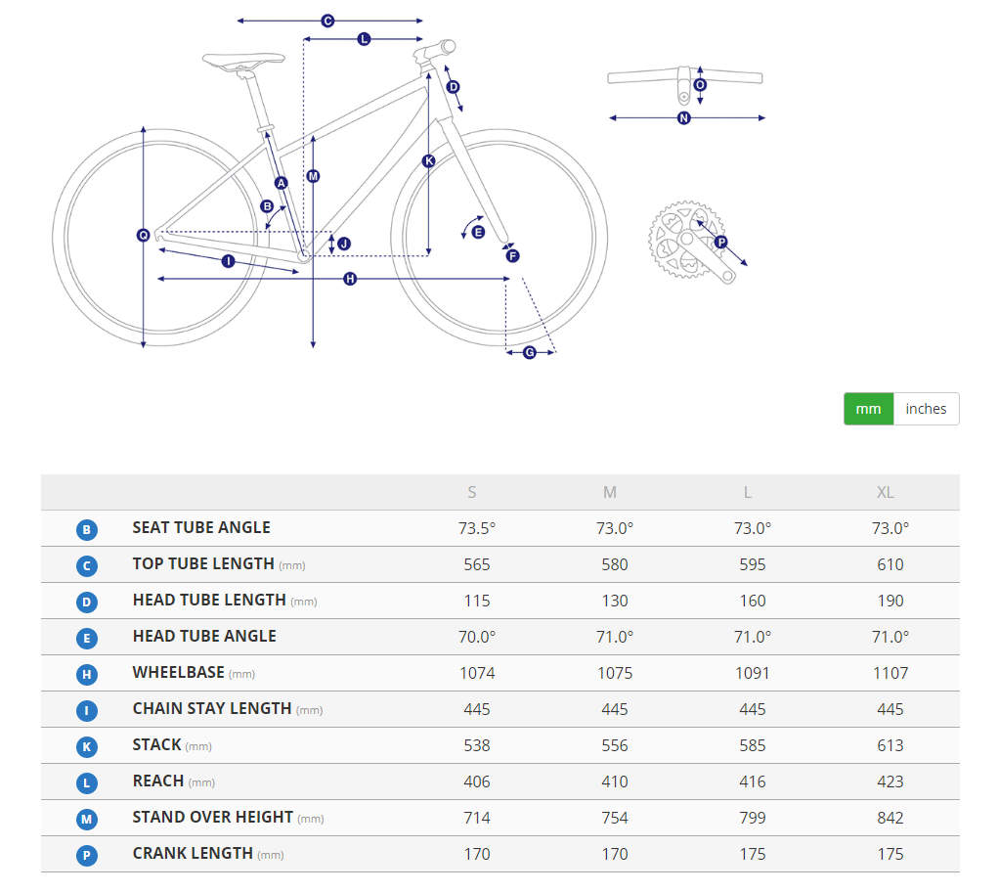
Task: Click the I icon beside Chain Stay Length
Action: pyautogui.click(x=87, y=711)
